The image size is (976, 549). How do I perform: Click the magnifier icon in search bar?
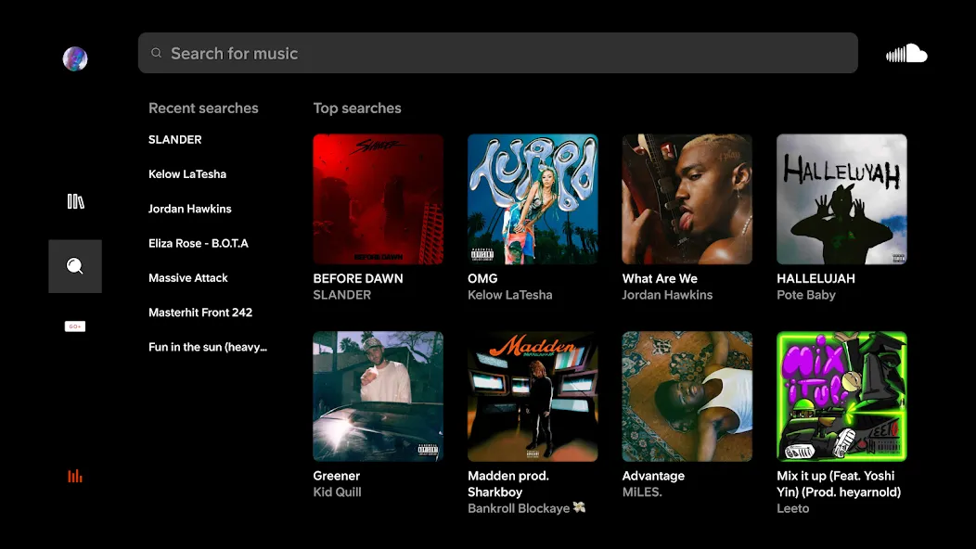click(x=156, y=53)
